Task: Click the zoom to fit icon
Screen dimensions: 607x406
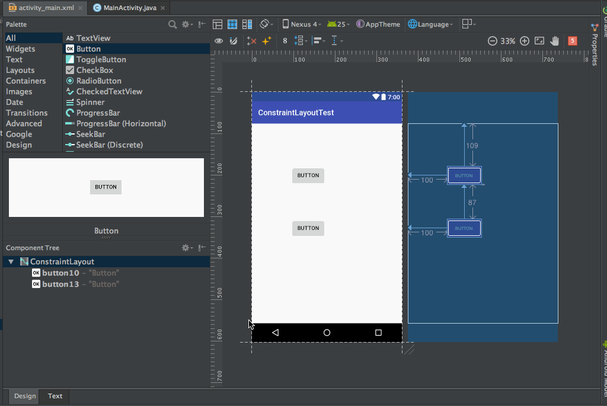Action: point(539,41)
